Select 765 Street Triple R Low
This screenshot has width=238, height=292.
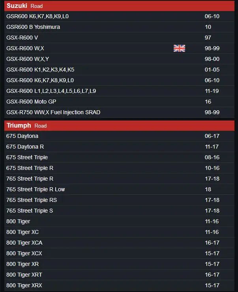click(36, 189)
